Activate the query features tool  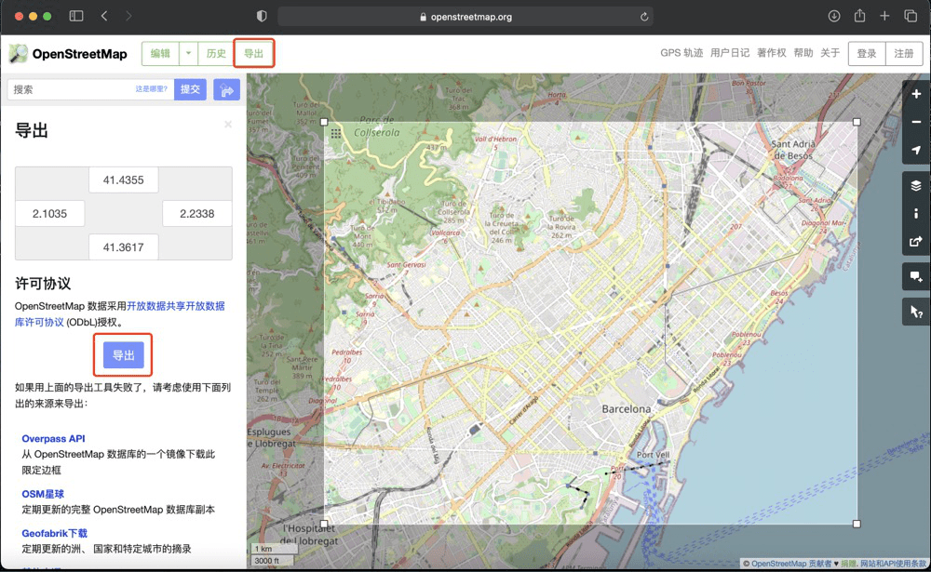pos(916,313)
